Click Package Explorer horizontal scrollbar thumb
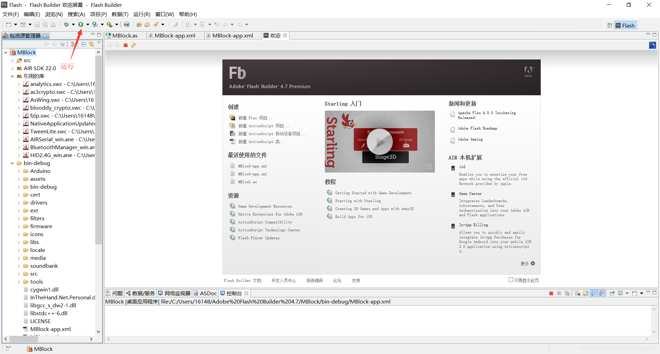This screenshot has width=660, height=354. click(x=24, y=339)
